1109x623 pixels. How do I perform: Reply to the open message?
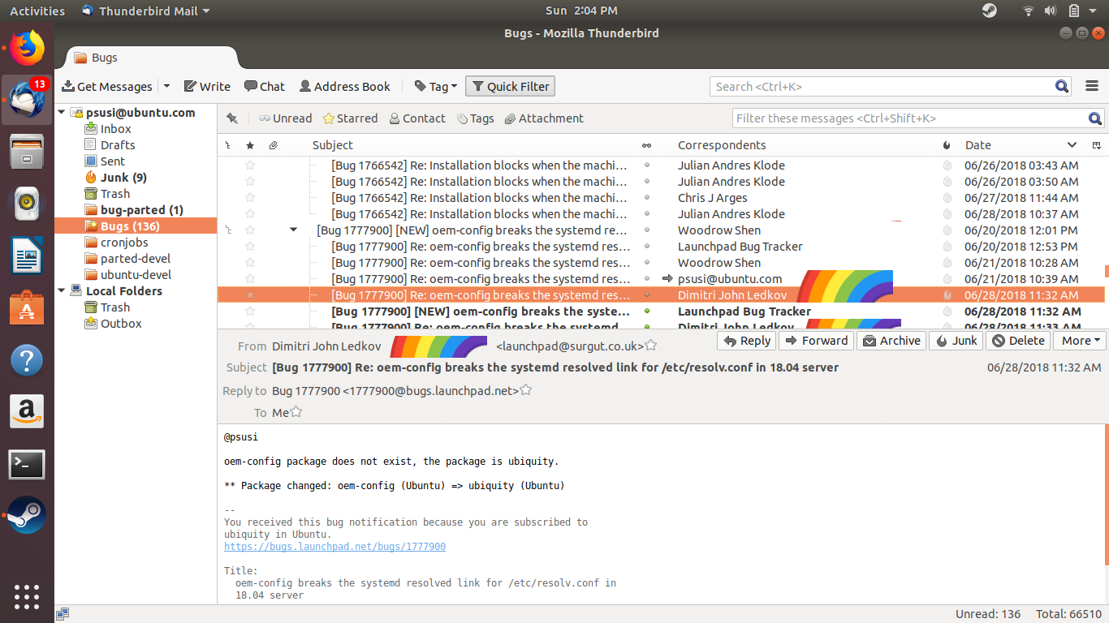747,341
